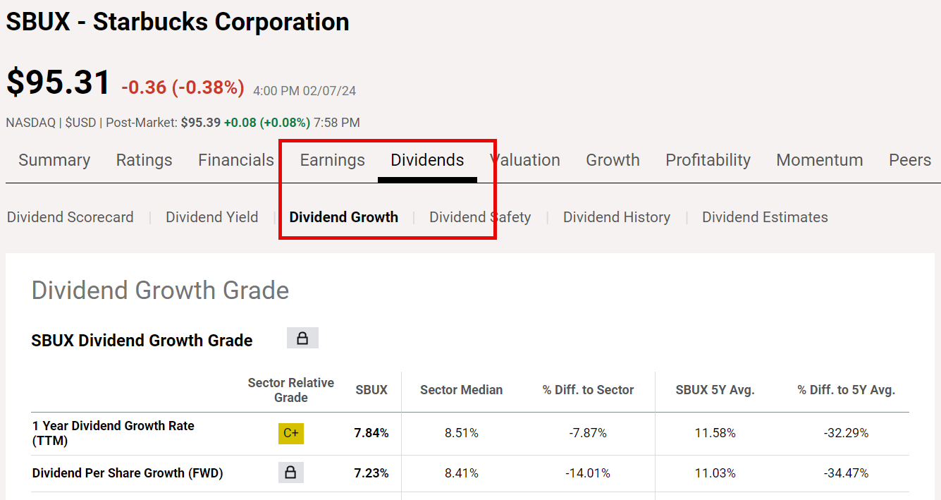This screenshot has height=500, width=941.
Task: Click the -34.47% difference value
Action: [x=846, y=473]
